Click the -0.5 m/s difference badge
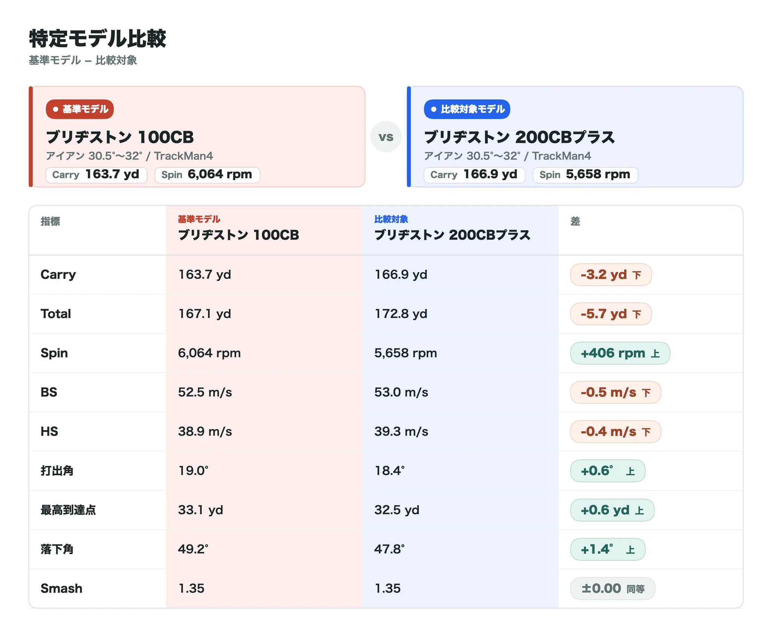Image resolution: width=772 pixels, height=637 pixels. (616, 392)
